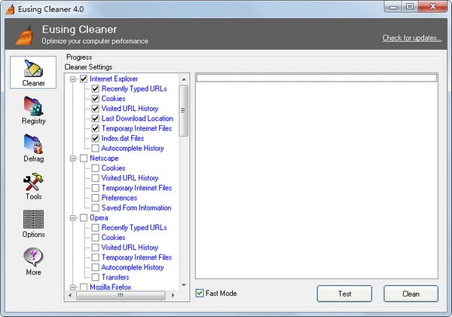
Task: Check the Netscape Preferences checkbox
Action: [x=96, y=198]
